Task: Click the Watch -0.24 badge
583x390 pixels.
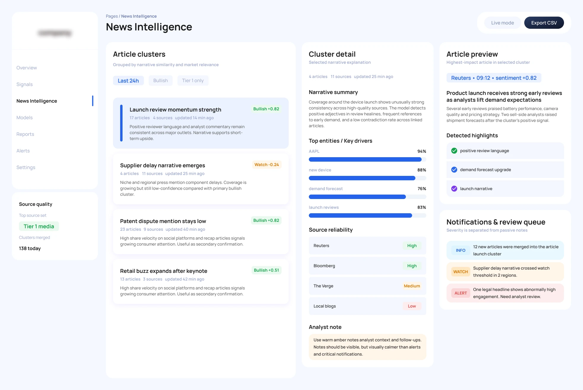Action: (x=267, y=165)
